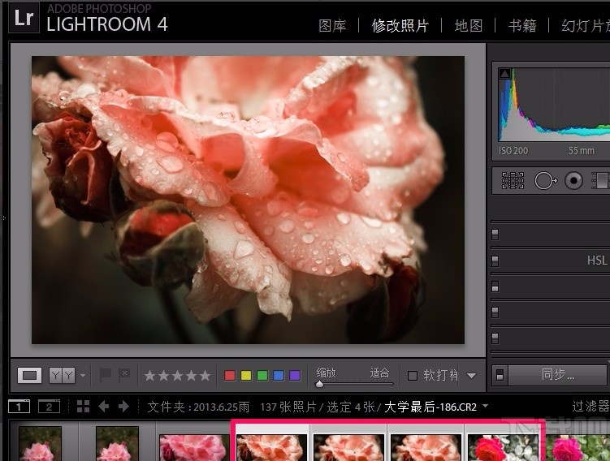
Task: Select the Crop Overlay tool
Action: 513,181
